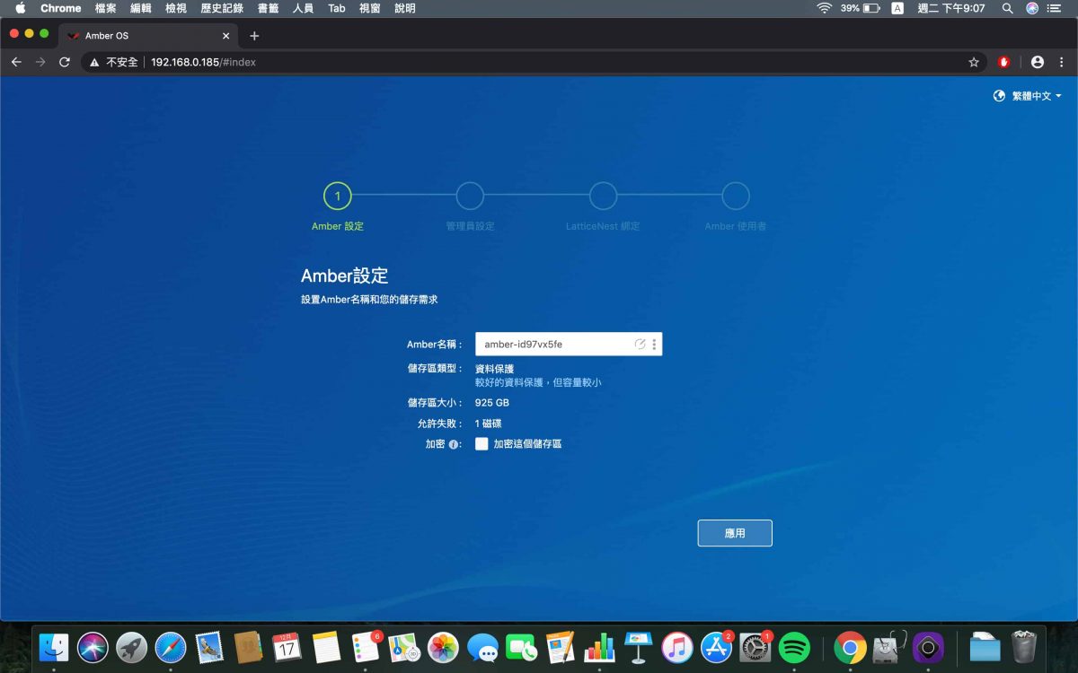
Task: Click the LatticeNest 綁定 step circle
Action: tap(603, 196)
